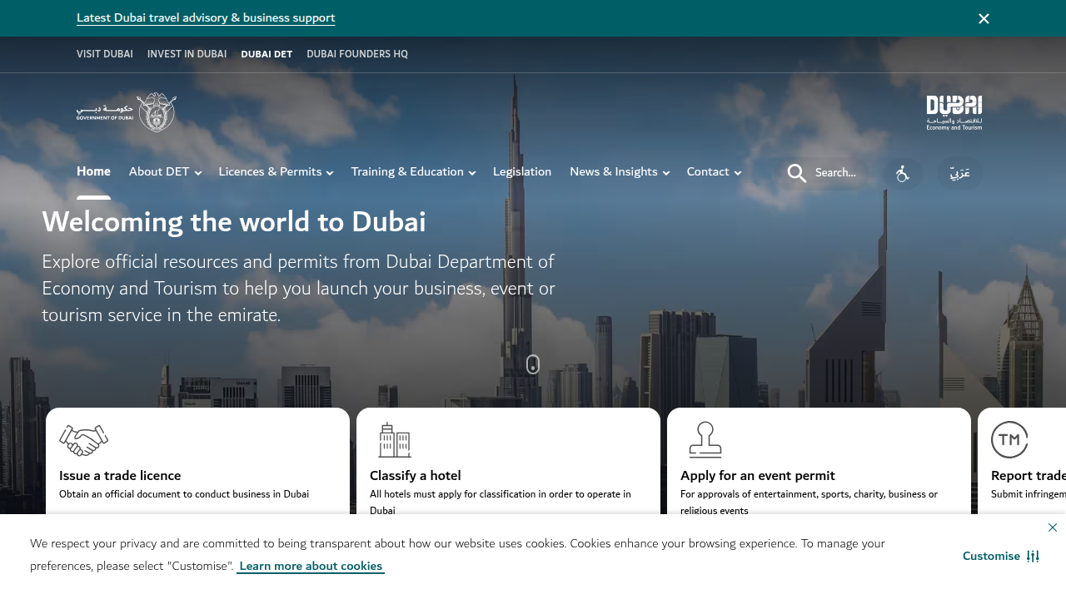This screenshot has height=599, width=1066.
Task: Select Dubai DET top link
Action: click(x=266, y=54)
